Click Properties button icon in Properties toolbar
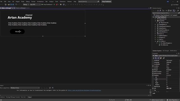Viewport: 180px width, 101px height. 158,58
